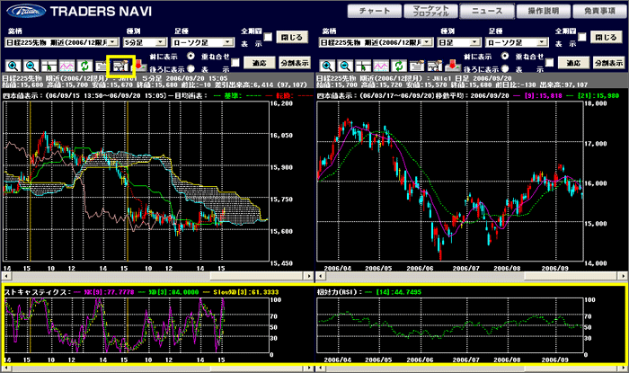Click left scroll arrow under 日足 price chart
Screen dimensions: 629x373
point(320,276)
